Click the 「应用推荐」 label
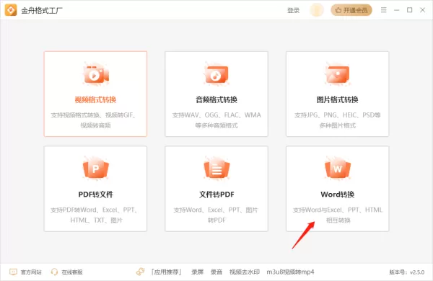433x281 pixels. tap(167, 272)
